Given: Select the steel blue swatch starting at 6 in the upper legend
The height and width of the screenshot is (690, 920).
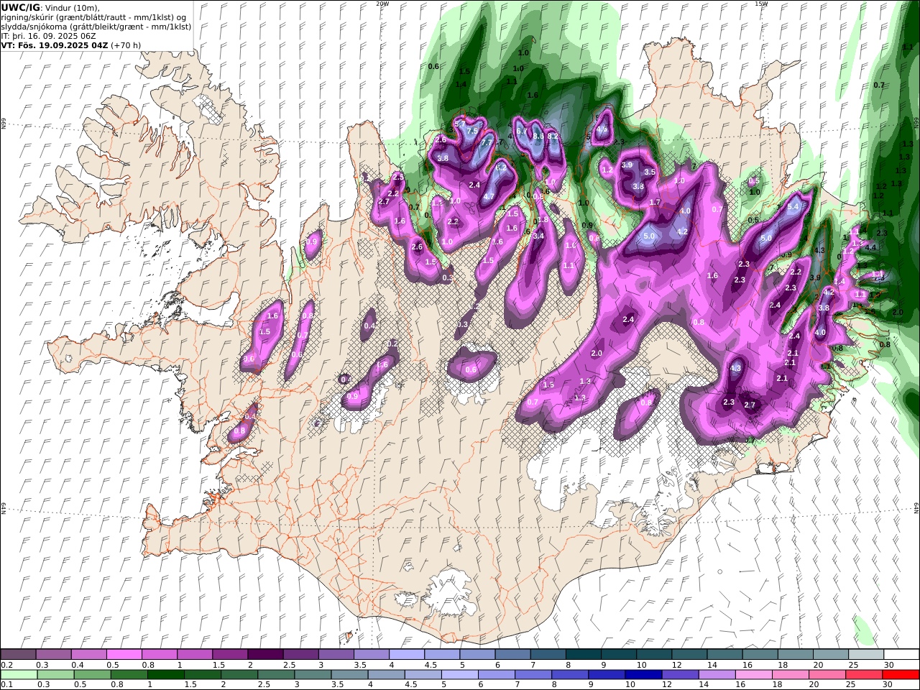Looking at the screenshot, I should tap(512, 654).
